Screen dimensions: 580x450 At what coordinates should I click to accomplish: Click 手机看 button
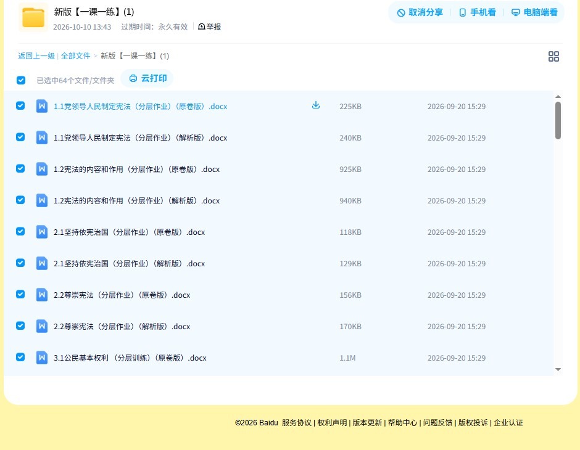477,12
